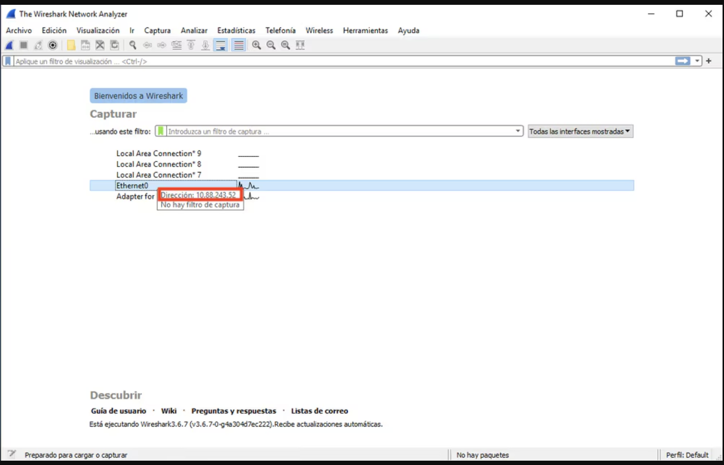Click the display filter input field

338,61
